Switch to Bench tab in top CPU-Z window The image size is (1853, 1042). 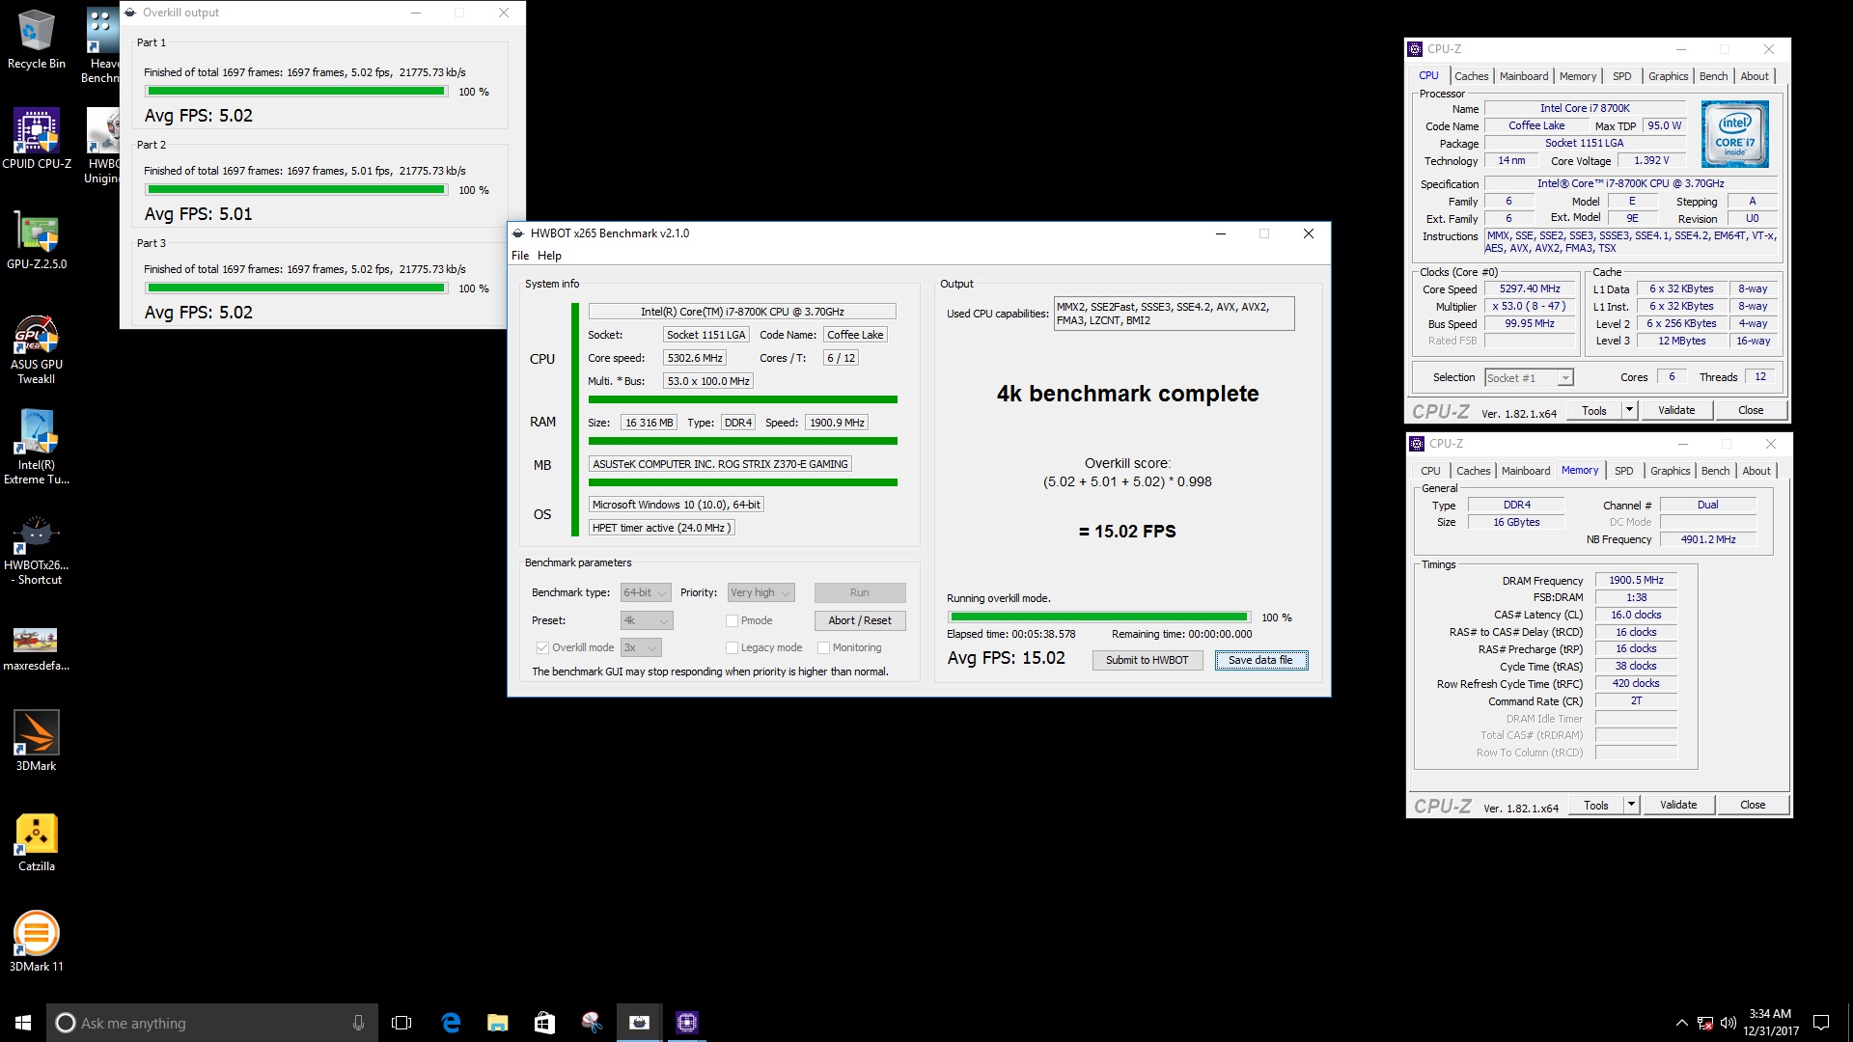pyautogui.click(x=1714, y=76)
